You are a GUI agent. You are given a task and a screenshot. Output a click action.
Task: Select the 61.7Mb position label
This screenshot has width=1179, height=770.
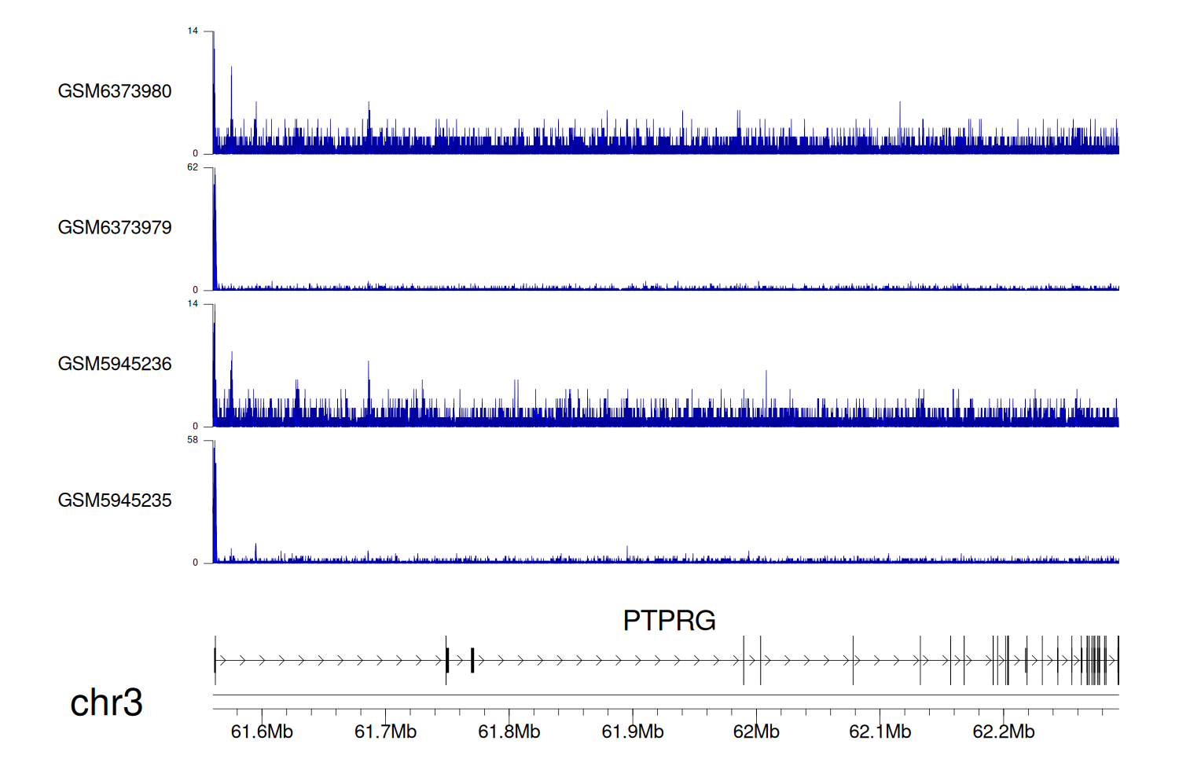click(x=385, y=731)
